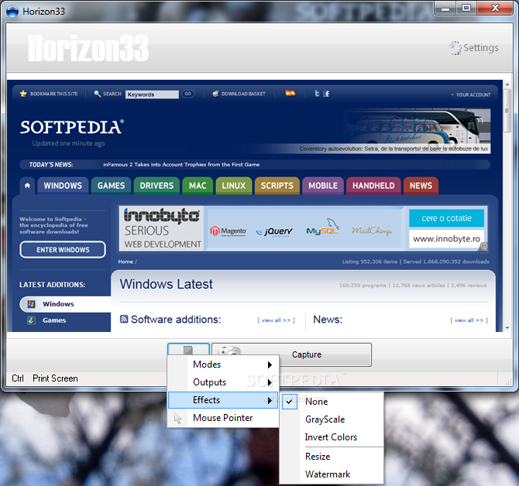Click the Home breadcrumb link
The height and width of the screenshot is (486, 519).
(125, 262)
